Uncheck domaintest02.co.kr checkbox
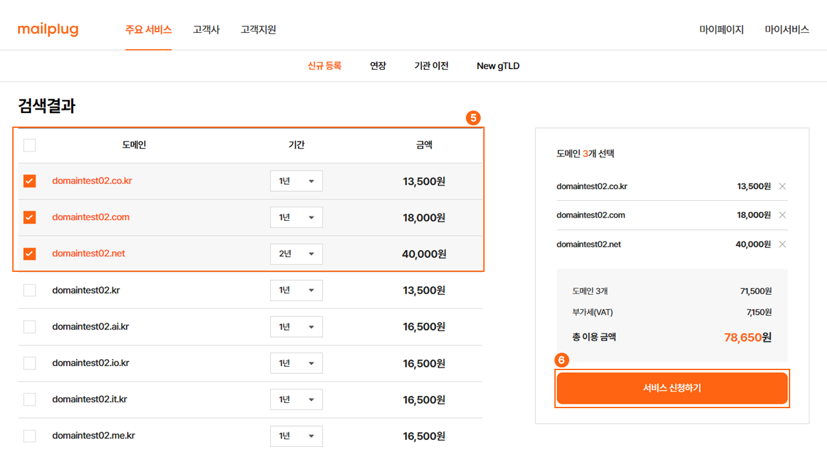 click(x=30, y=181)
